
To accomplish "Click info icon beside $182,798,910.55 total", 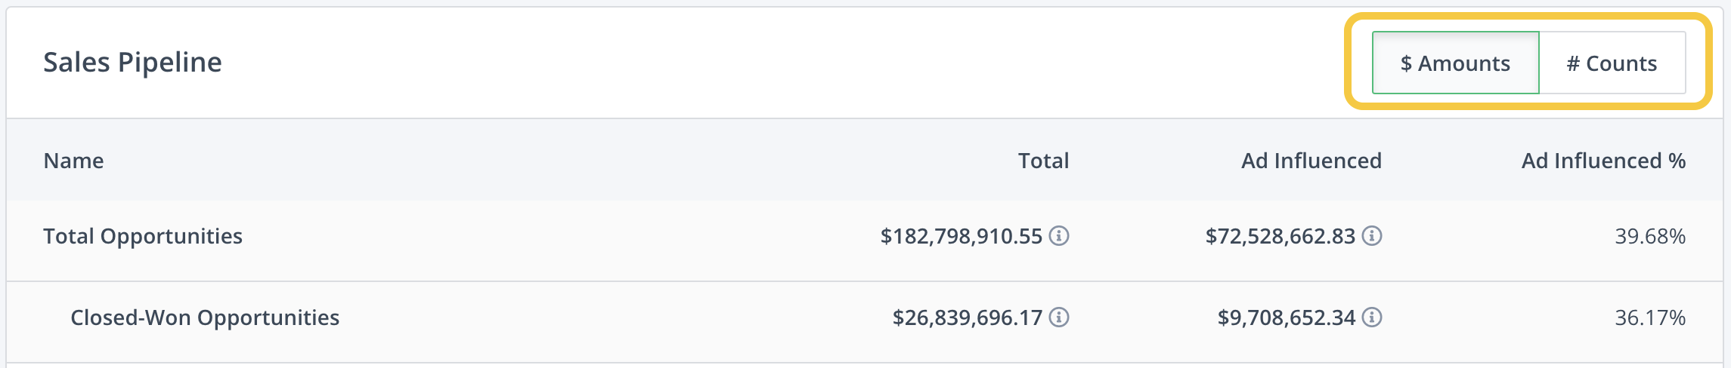I will click(x=1059, y=236).
